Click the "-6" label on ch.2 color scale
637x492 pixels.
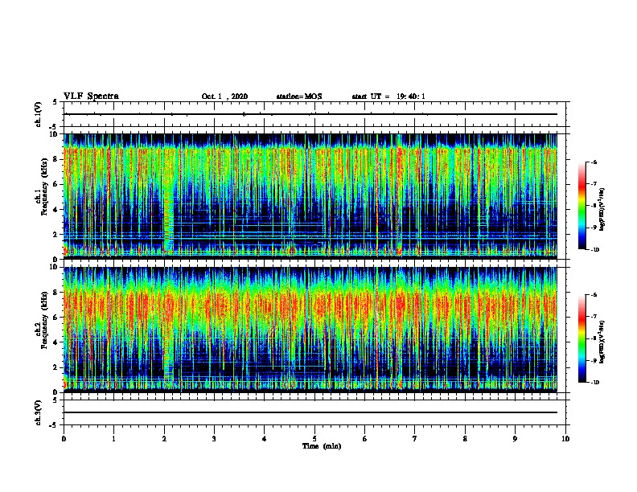click(594, 295)
